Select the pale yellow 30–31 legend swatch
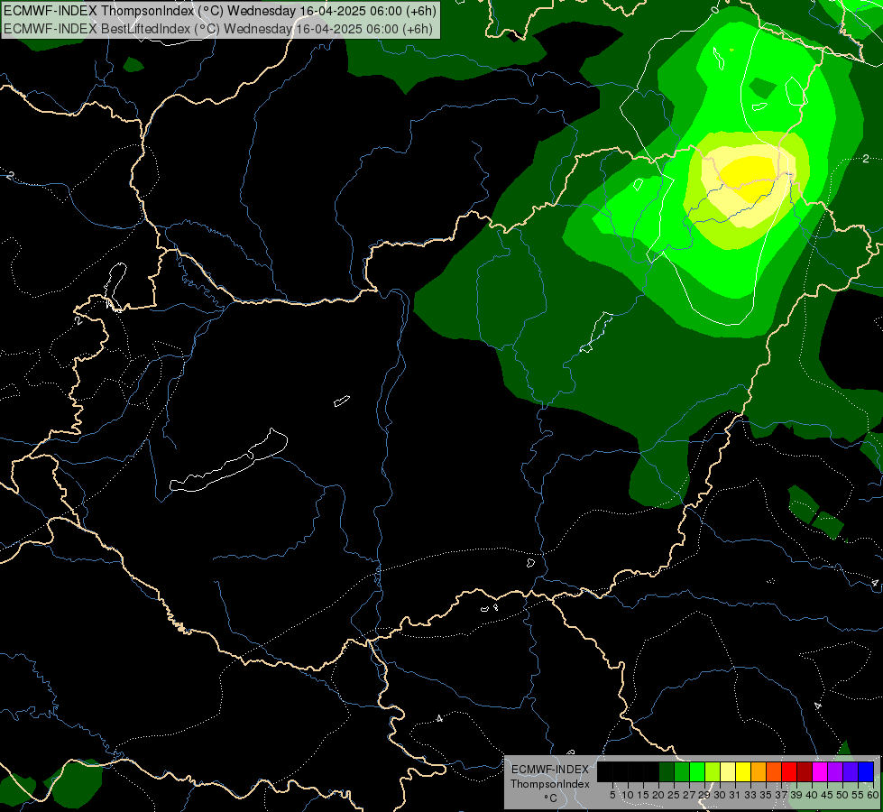Screen dimensions: 883x812 pos(728,771)
